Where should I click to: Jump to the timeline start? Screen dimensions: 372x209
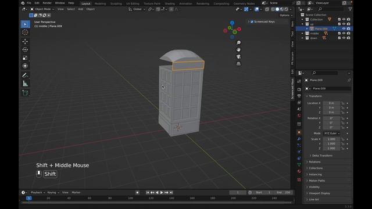tap(147, 193)
